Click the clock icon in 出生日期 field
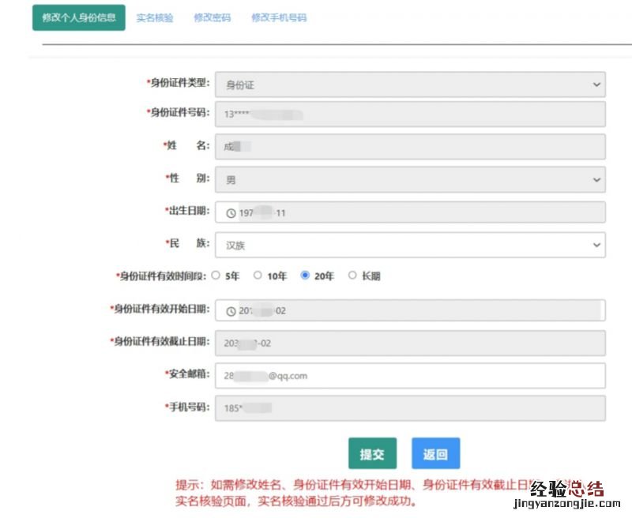Image resolution: width=632 pixels, height=518 pixels. pyautogui.click(x=231, y=213)
